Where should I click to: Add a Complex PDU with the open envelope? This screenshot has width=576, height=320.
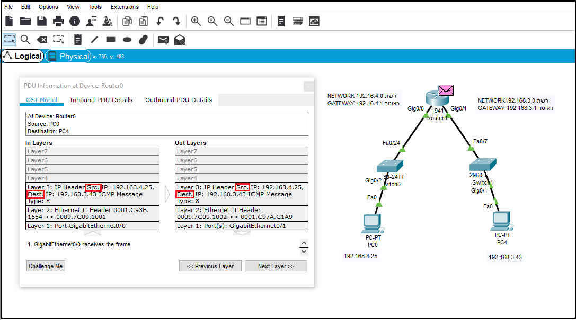[x=180, y=40]
